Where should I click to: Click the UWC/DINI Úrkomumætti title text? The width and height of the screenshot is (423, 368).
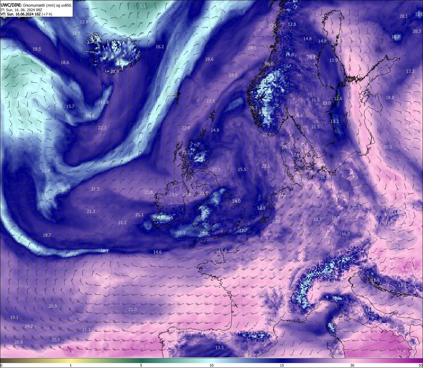click(x=36, y=5)
